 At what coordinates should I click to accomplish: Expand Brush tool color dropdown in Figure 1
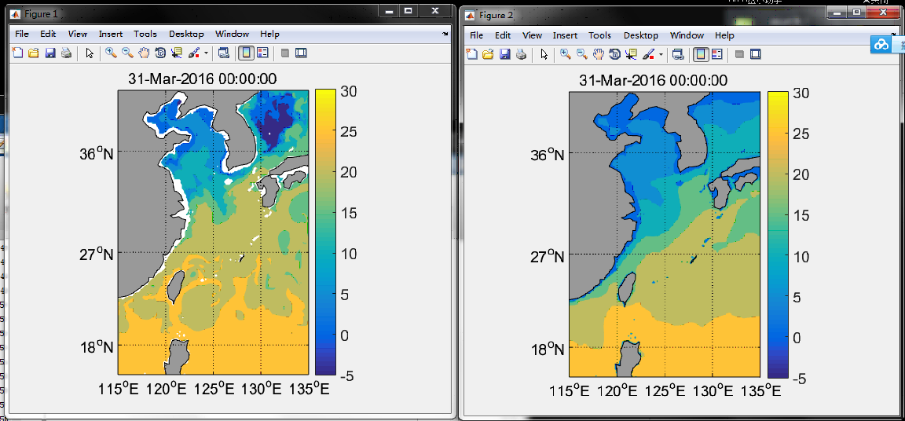207,54
